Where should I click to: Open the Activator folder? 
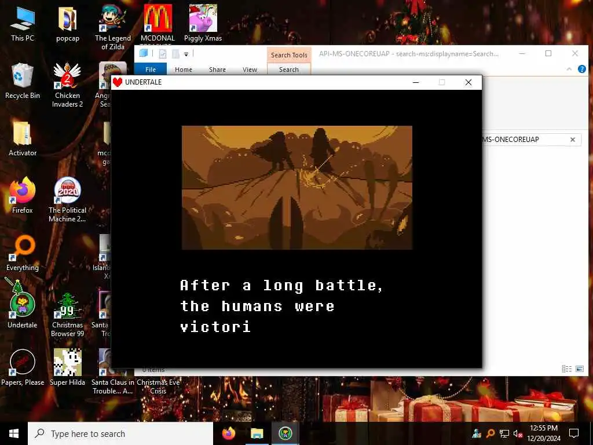click(23, 138)
